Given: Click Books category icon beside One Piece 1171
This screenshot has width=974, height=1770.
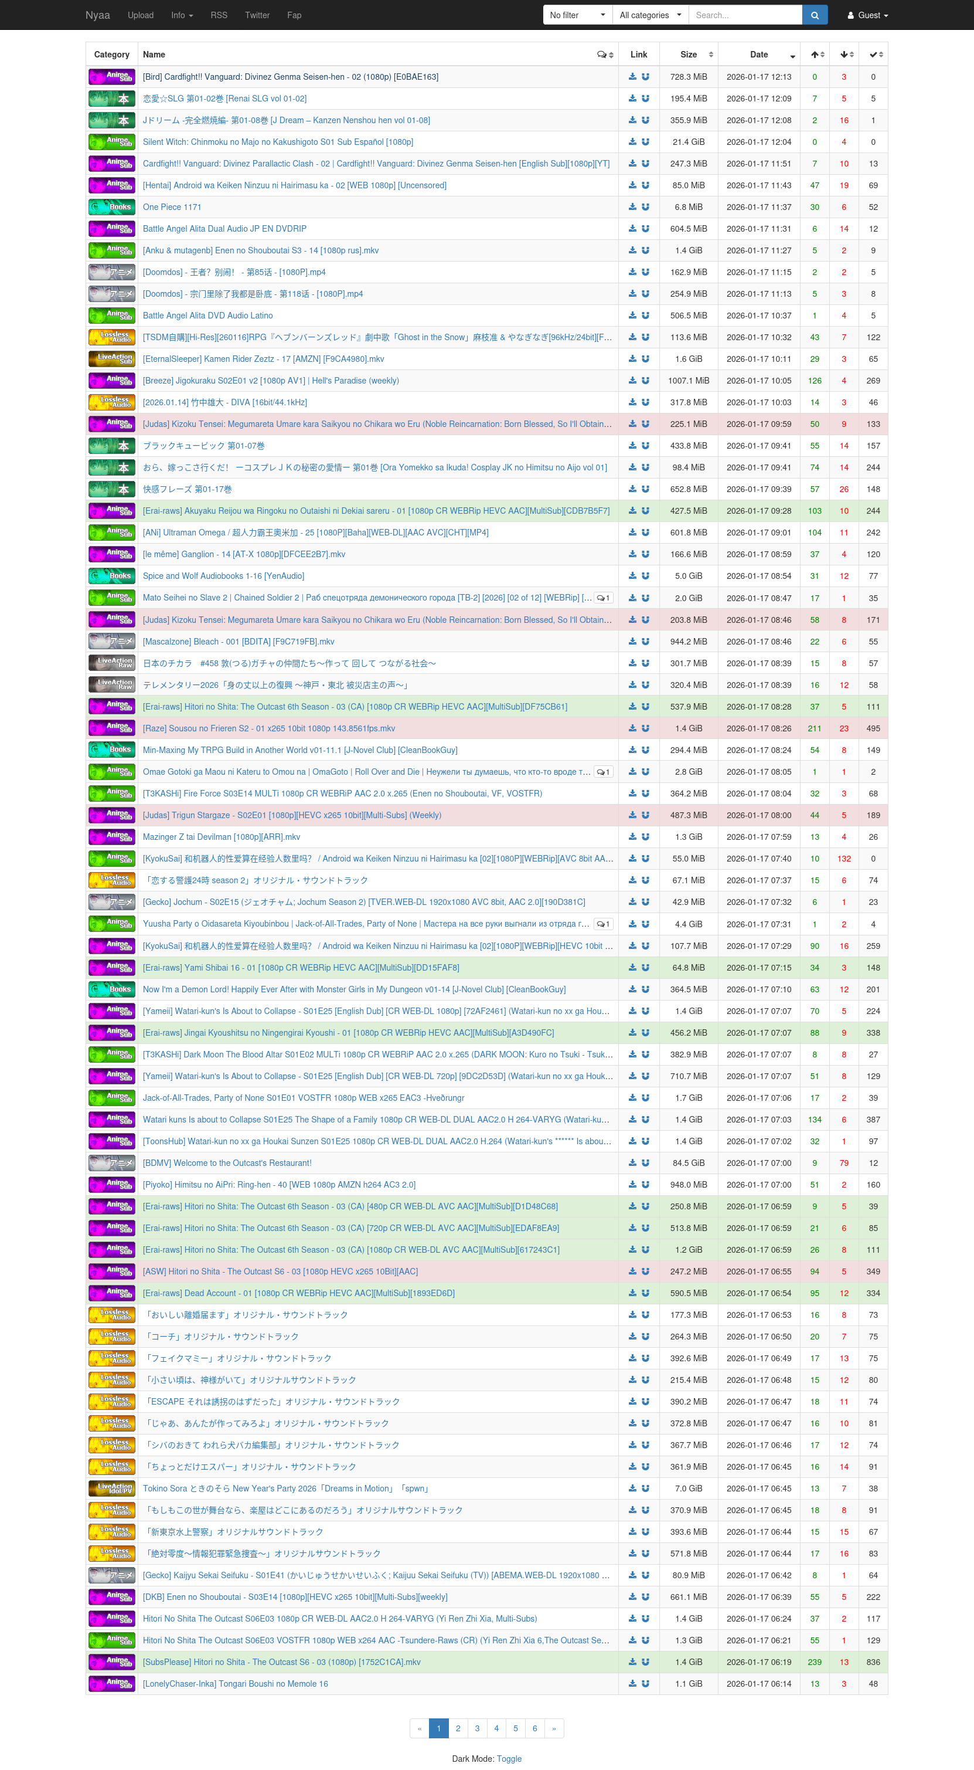Looking at the screenshot, I should (x=112, y=207).
